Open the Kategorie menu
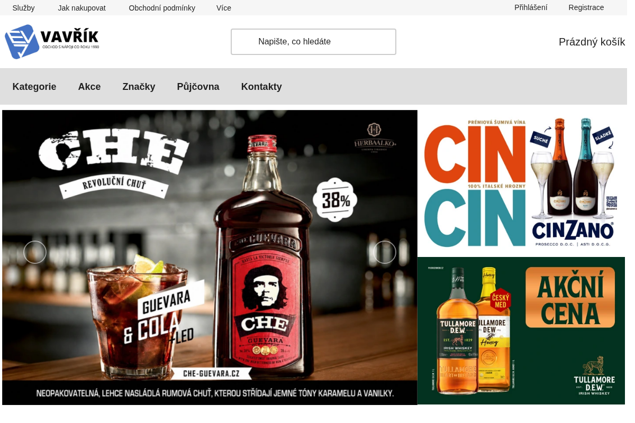635x423 pixels. coord(34,87)
